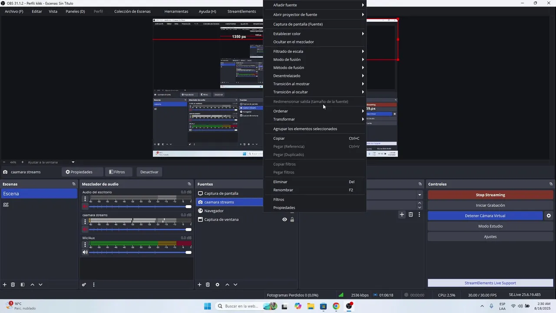Remove the selected scene with the trash icon
Screen dimensions: 556x313
click(x=13, y=285)
